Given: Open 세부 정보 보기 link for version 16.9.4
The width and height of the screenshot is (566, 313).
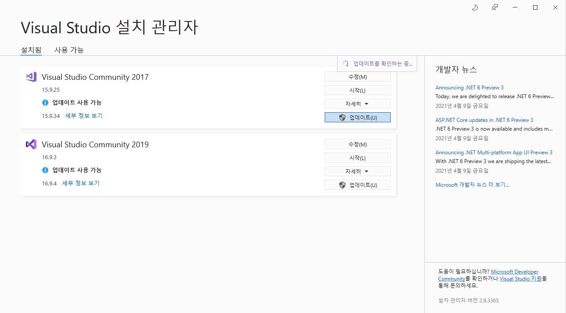Looking at the screenshot, I should click(81, 183).
